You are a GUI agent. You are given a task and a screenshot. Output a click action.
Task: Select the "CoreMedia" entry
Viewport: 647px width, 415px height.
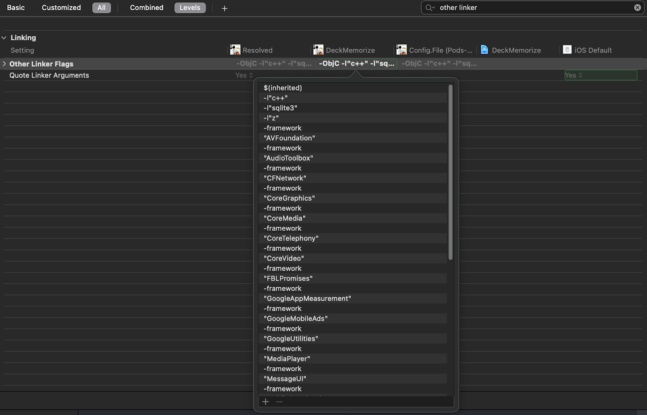(353, 218)
